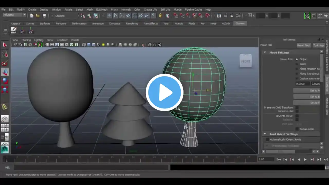The height and width of the screenshot is (185, 329).
Task: Toggle Automatically Orient Joints checkbox
Action: point(267,139)
